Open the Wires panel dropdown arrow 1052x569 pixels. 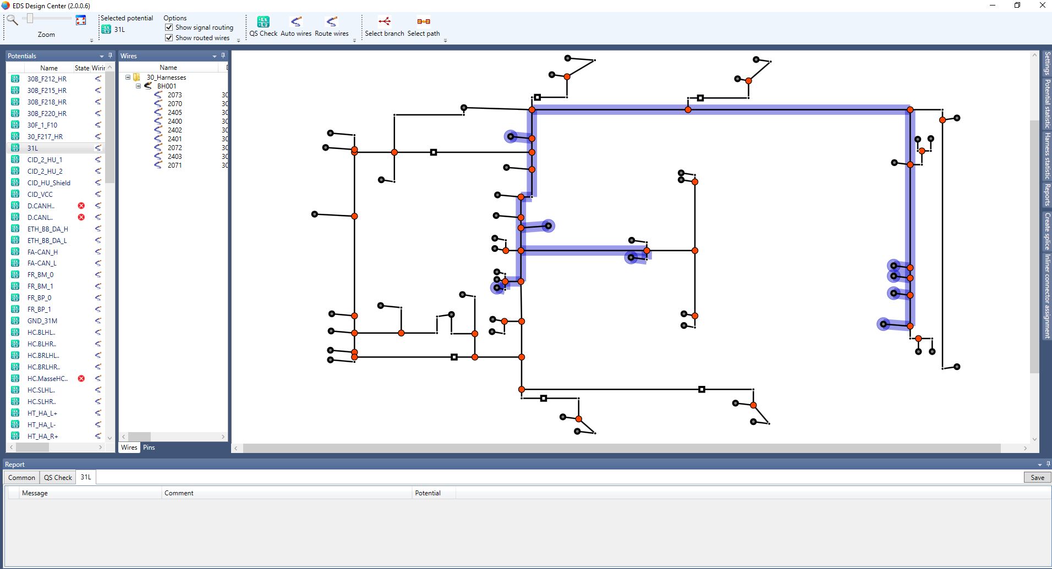tap(214, 56)
